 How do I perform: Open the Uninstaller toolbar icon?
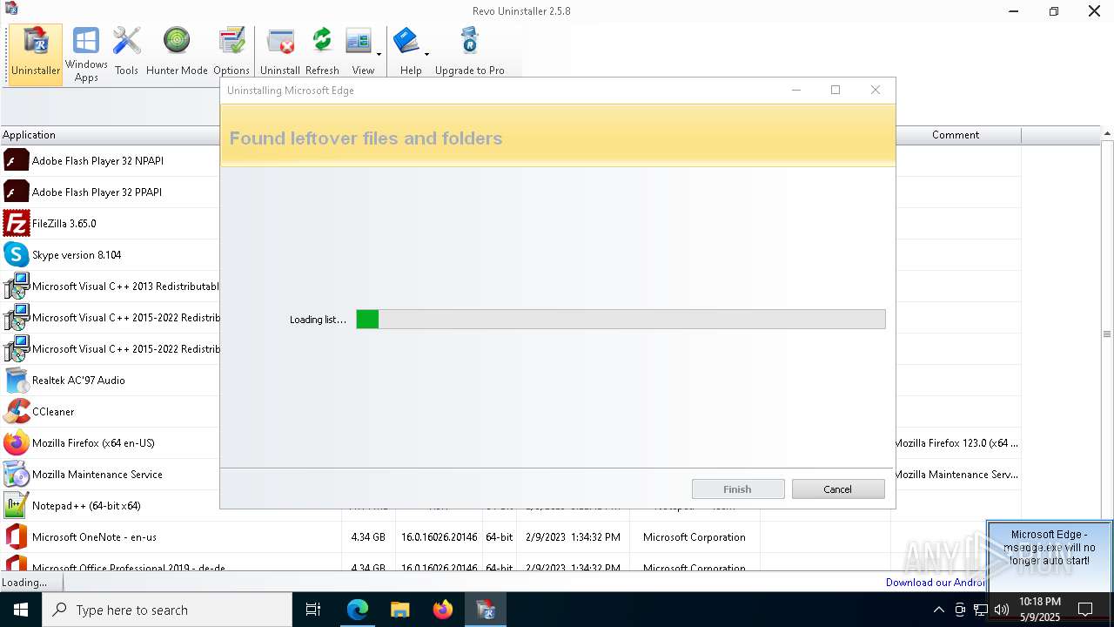click(x=36, y=54)
